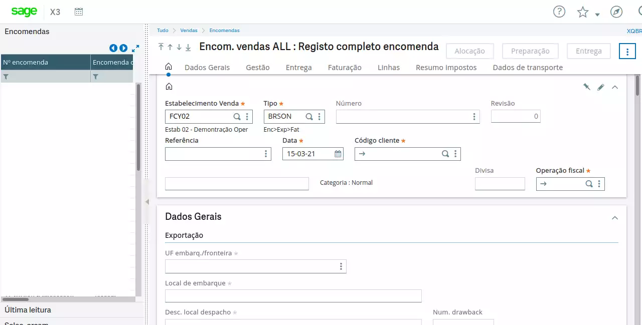This screenshot has width=642, height=325.
Task: Open the Faturação tab
Action: [x=345, y=67]
